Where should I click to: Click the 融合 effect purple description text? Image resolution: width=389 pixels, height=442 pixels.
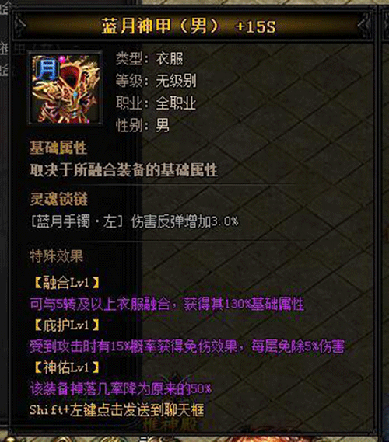[167, 305]
